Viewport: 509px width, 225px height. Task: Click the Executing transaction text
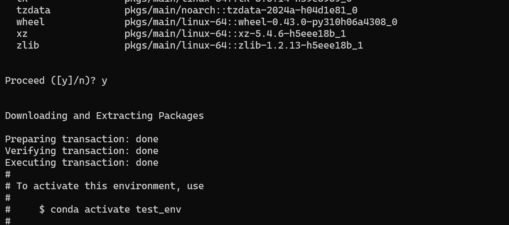point(67,163)
